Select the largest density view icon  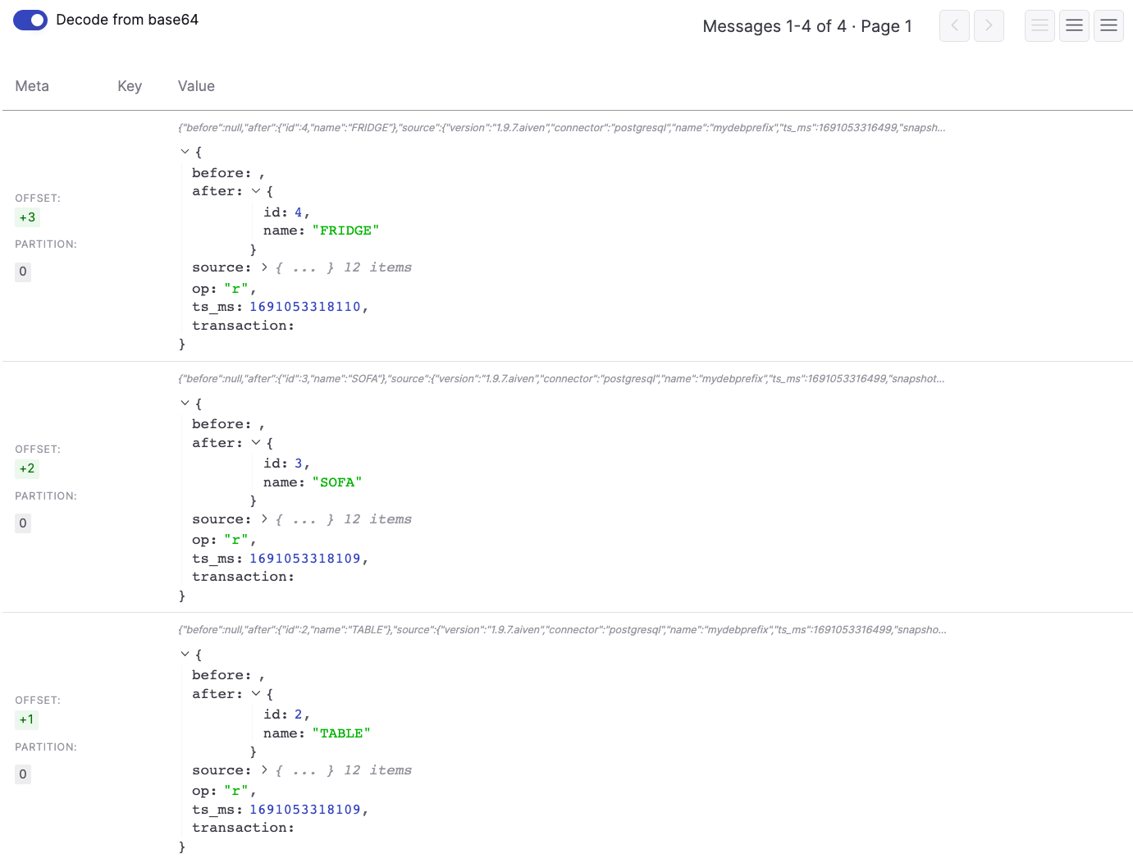click(x=1108, y=25)
